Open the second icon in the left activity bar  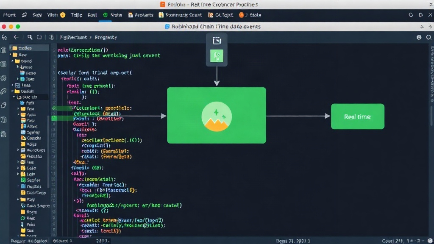3,64
